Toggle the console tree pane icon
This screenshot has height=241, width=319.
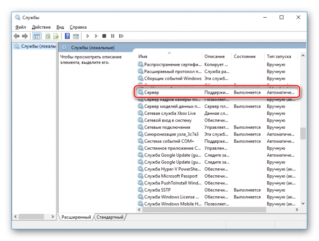[37, 36]
